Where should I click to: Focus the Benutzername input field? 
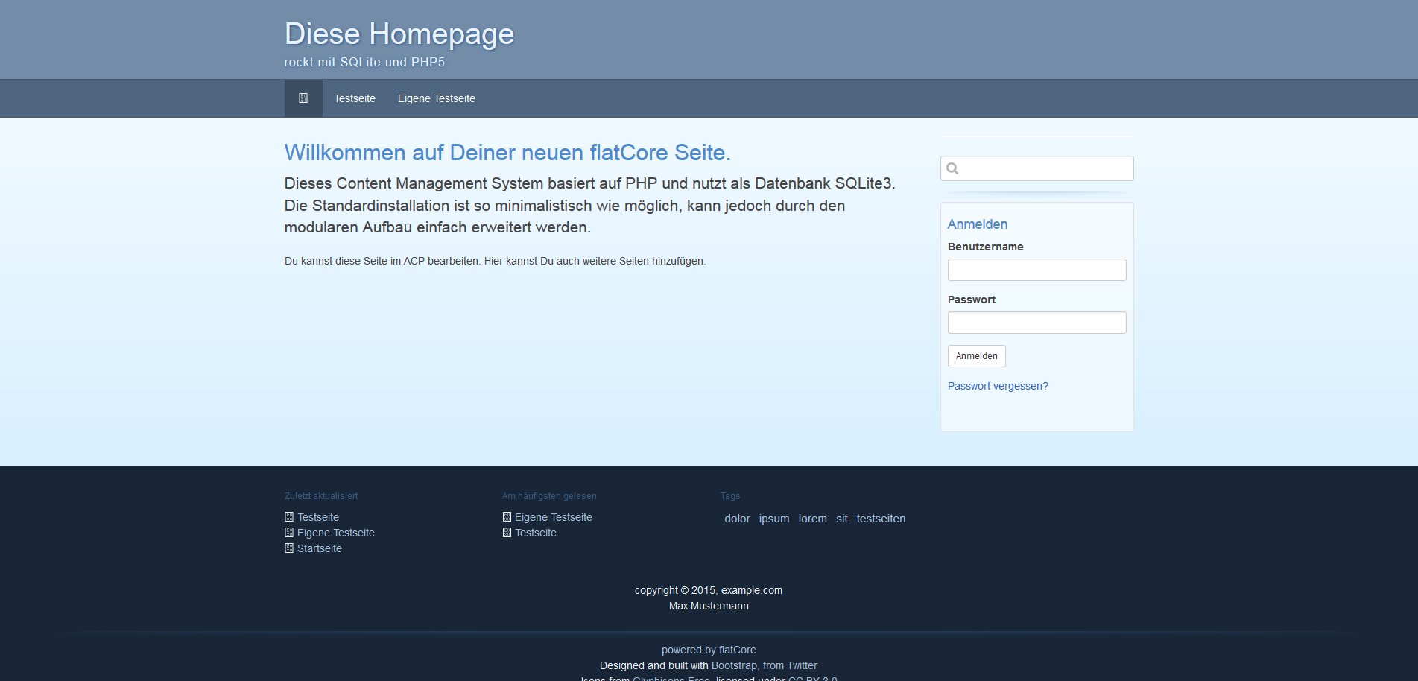point(1036,270)
